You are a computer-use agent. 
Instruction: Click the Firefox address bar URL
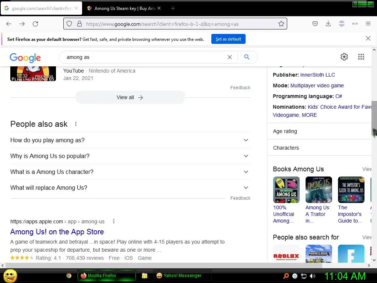[x=162, y=24]
